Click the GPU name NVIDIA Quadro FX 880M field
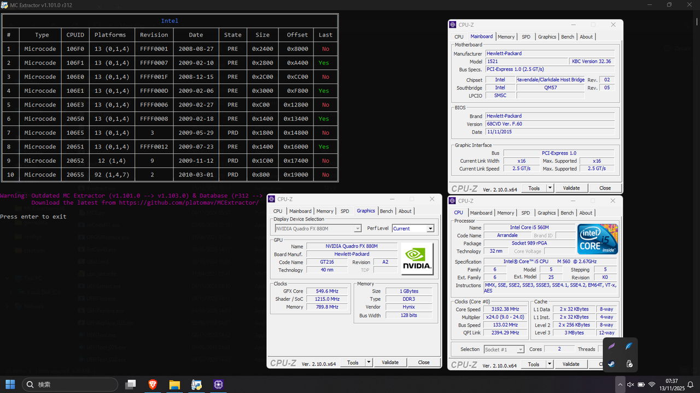 click(x=352, y=246)
